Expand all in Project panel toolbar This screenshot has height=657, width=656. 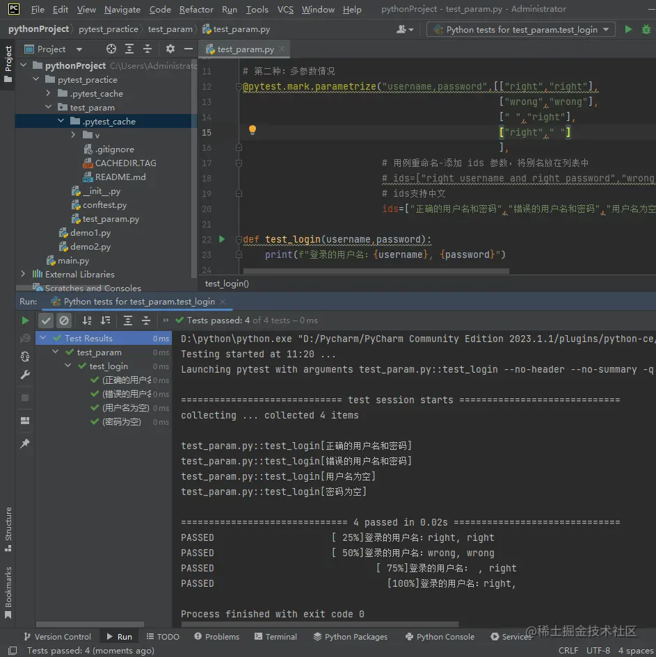[x=129, y=49]
